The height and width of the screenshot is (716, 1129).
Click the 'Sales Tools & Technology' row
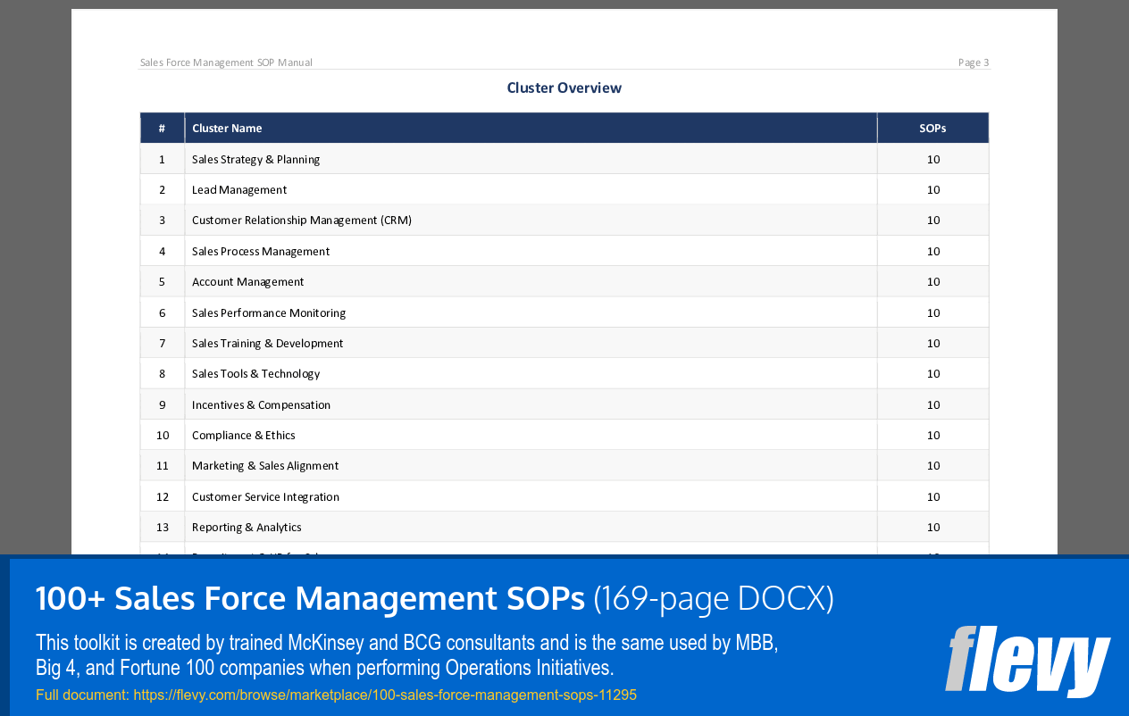coord(255,373)
